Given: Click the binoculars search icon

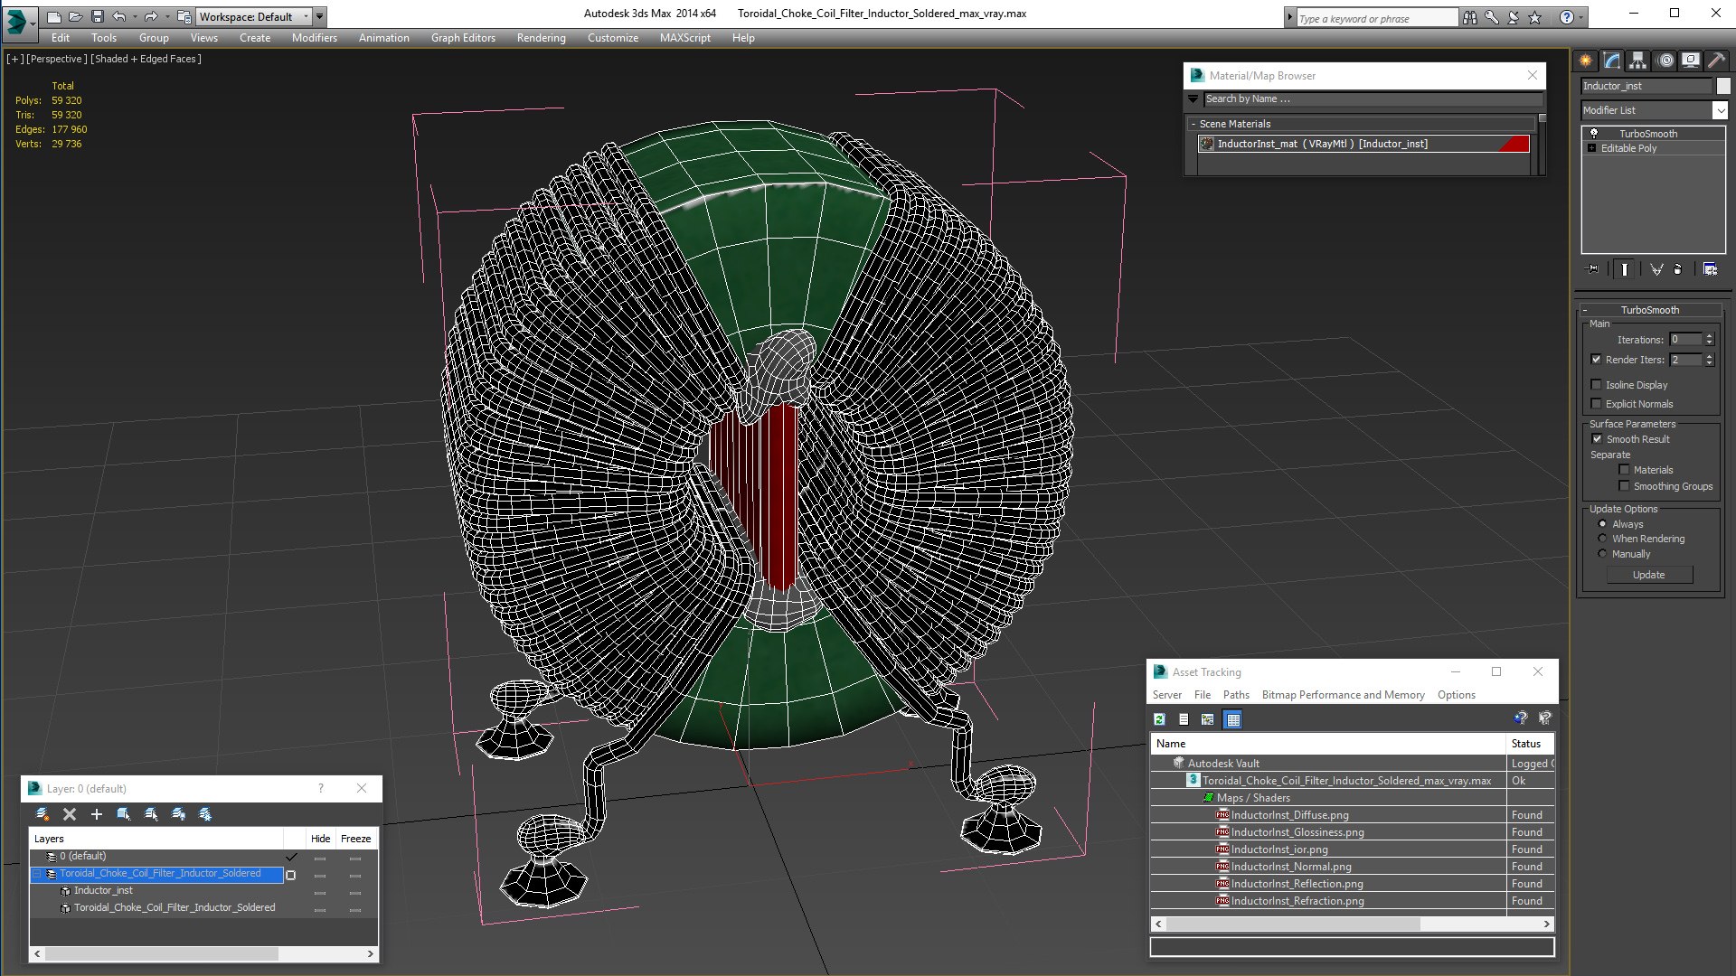Looking at the screenshot, I should point(1470,17).
